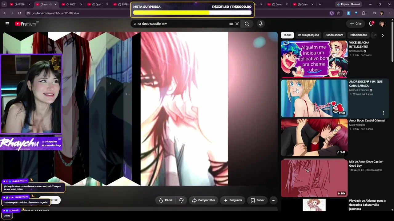
Task: Open Milene Fernandes channel link
Action: tap(359, 90)
